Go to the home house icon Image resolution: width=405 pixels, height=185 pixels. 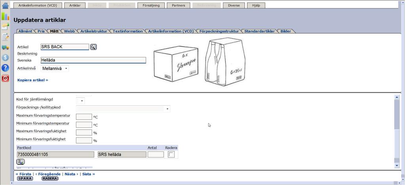click(5, 5)
